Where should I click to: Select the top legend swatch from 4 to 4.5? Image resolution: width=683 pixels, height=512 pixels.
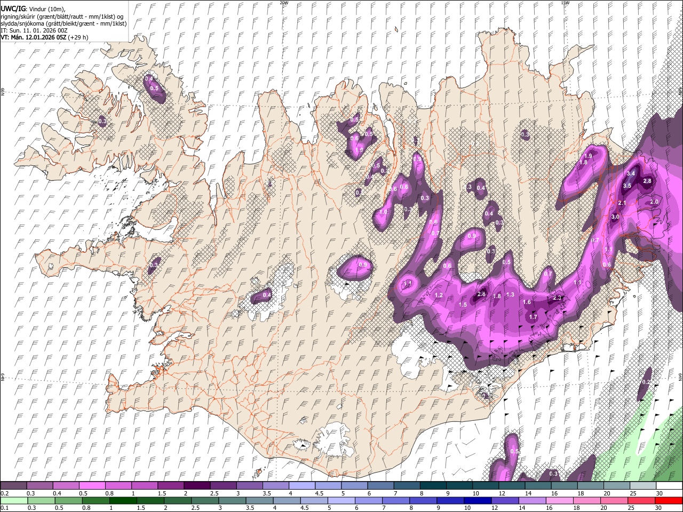[301, 486]
